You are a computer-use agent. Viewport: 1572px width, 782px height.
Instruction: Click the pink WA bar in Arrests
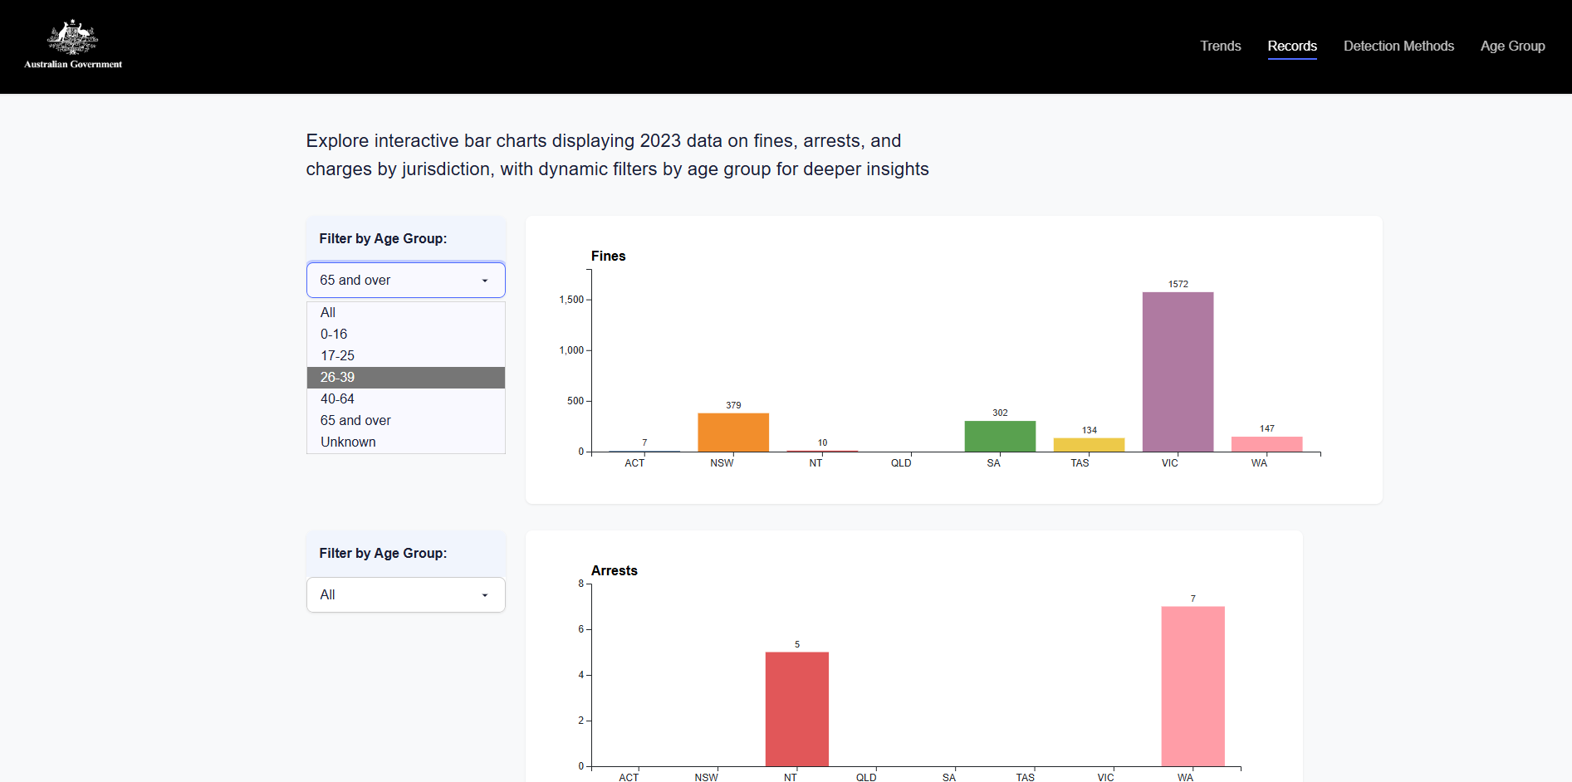click(1192, 687)
